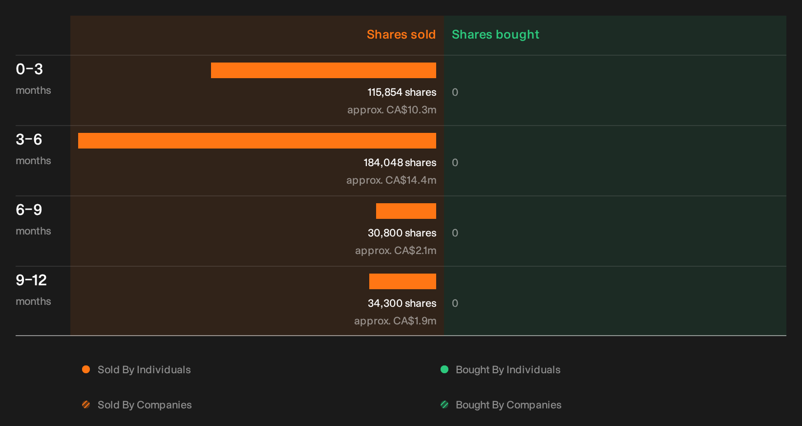The image size is (802, 426).
Task: Click the 0 bought value in 9-12 months row
Action: point(455,303)
